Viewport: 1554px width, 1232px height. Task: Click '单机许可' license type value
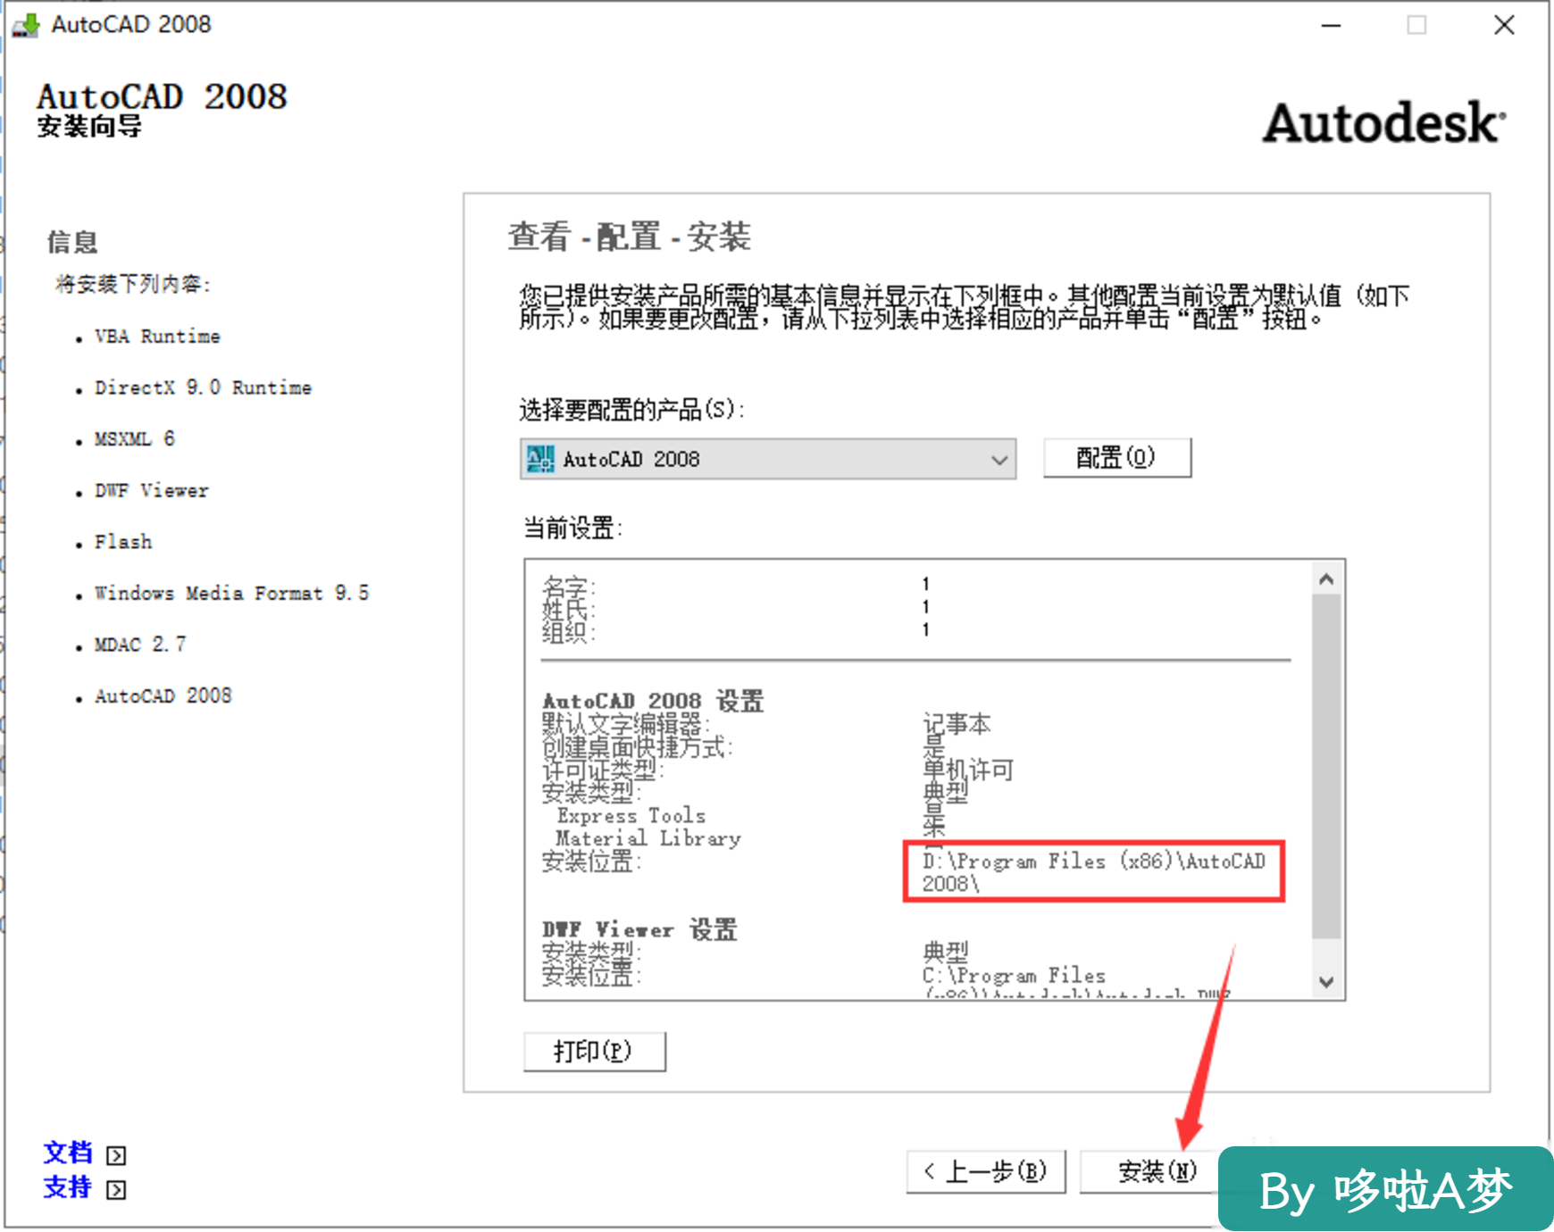pyautogui.click(x=968, y=770)
